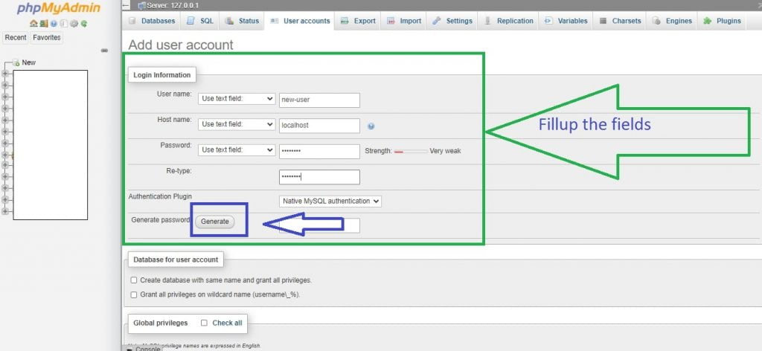762x351 pixels.
Task: Go to the Import tab
Action: click(404, 21)
